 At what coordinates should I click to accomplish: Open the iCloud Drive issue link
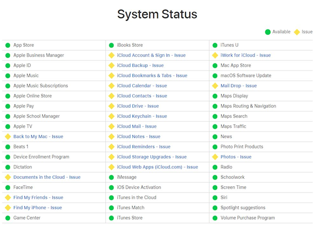[138, 106]
